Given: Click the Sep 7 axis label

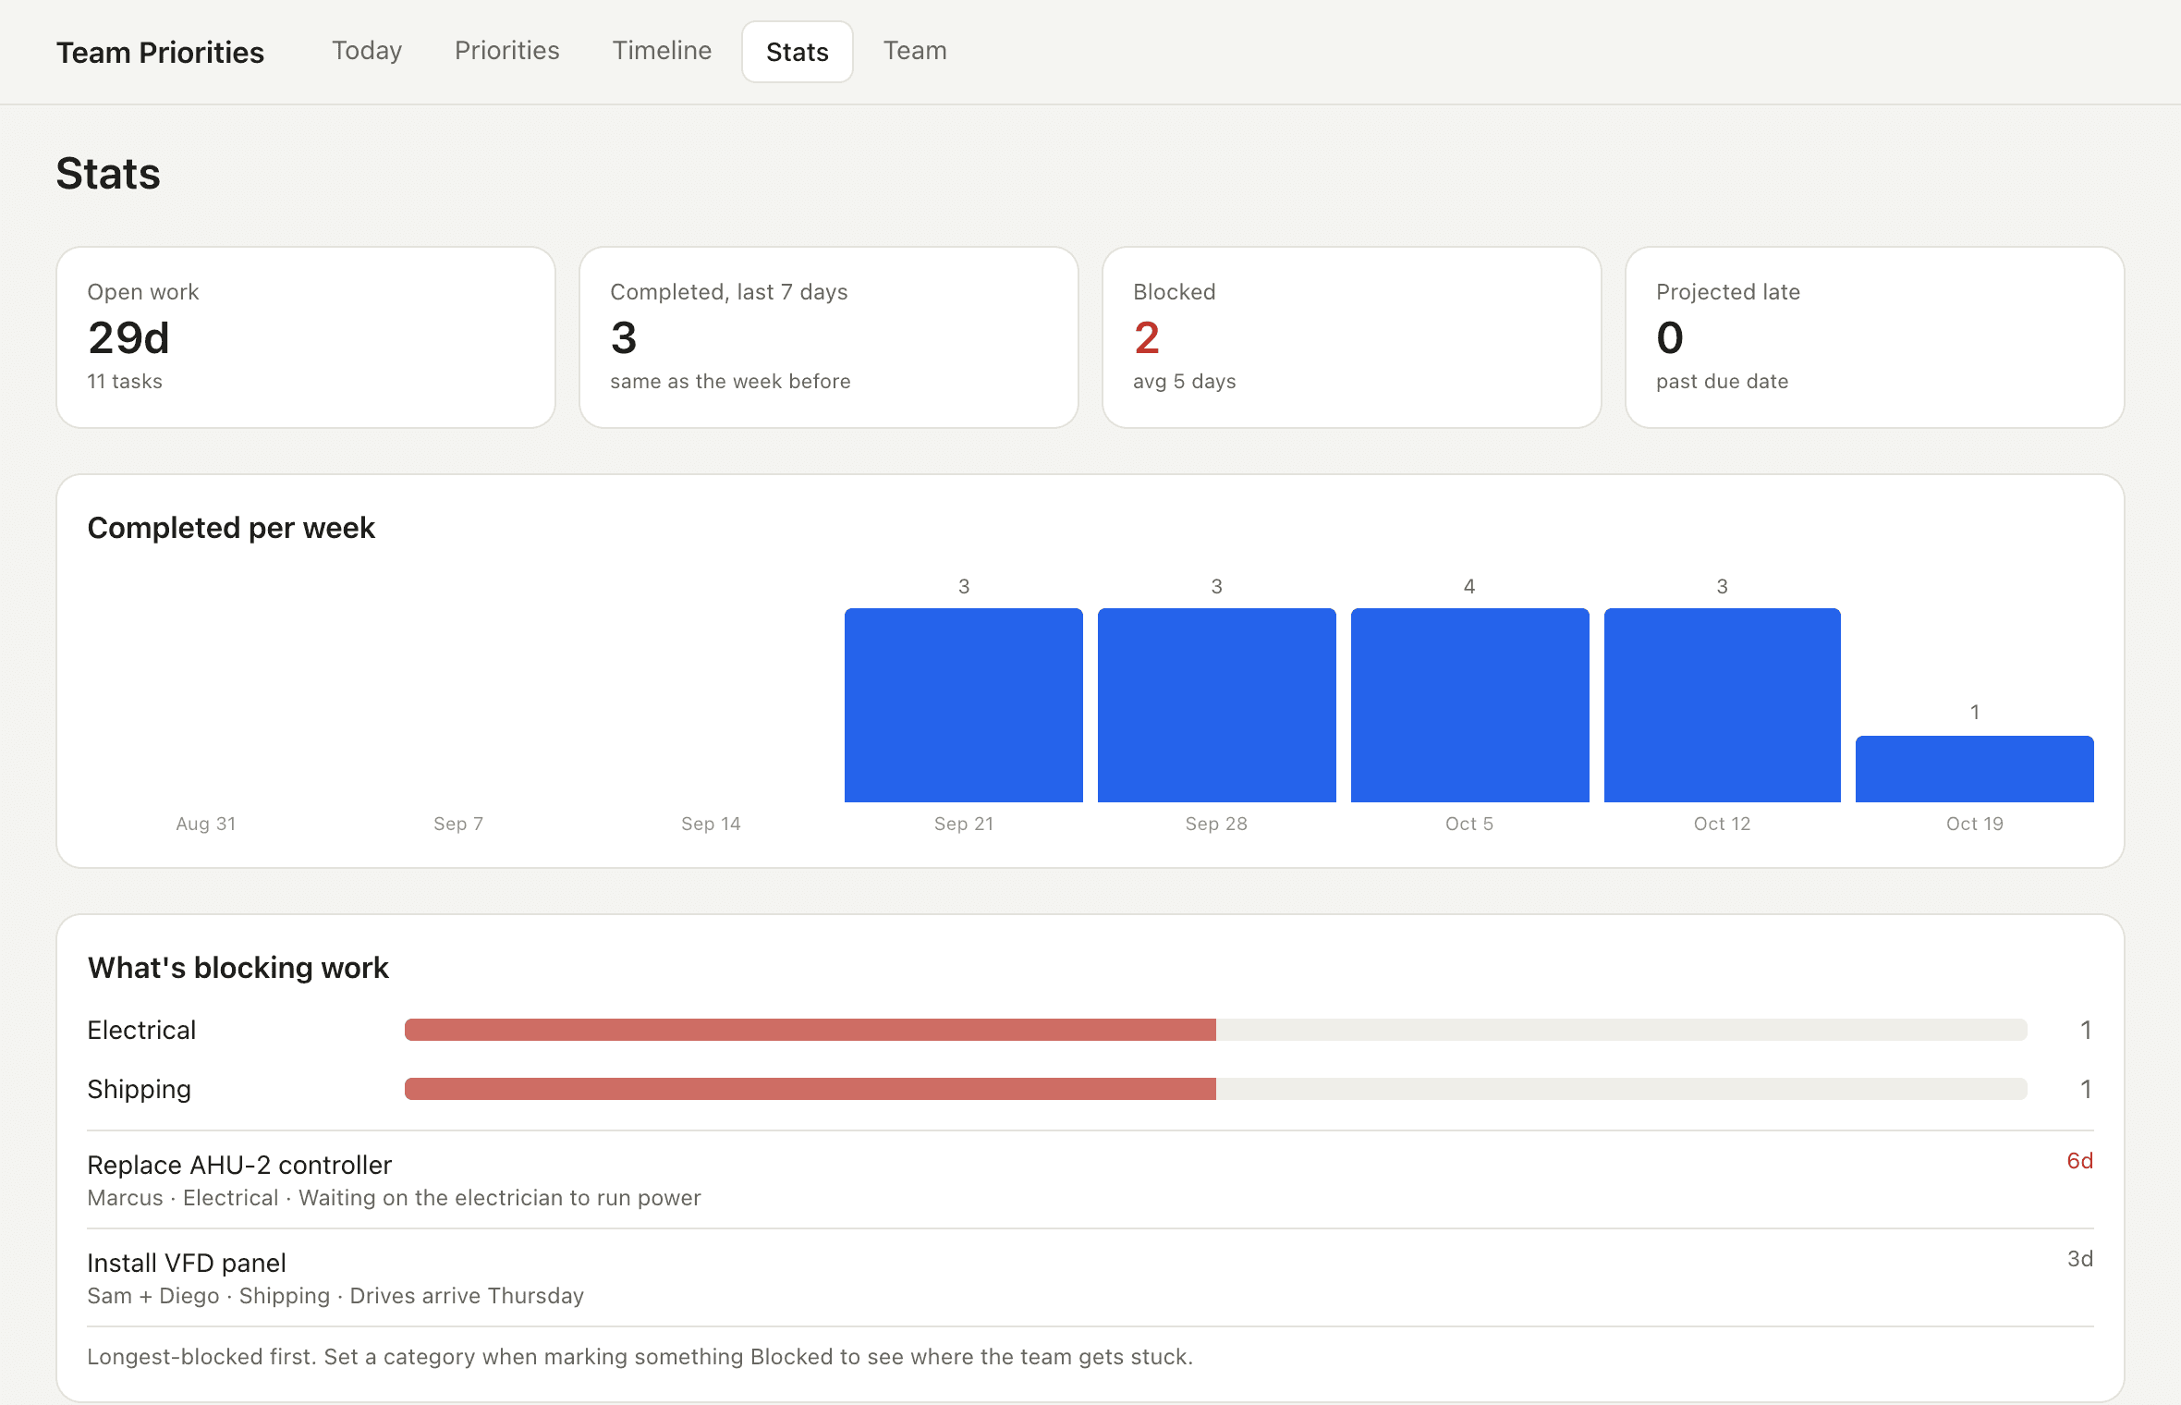Looking at the screenshot, I should click(458, 824).
